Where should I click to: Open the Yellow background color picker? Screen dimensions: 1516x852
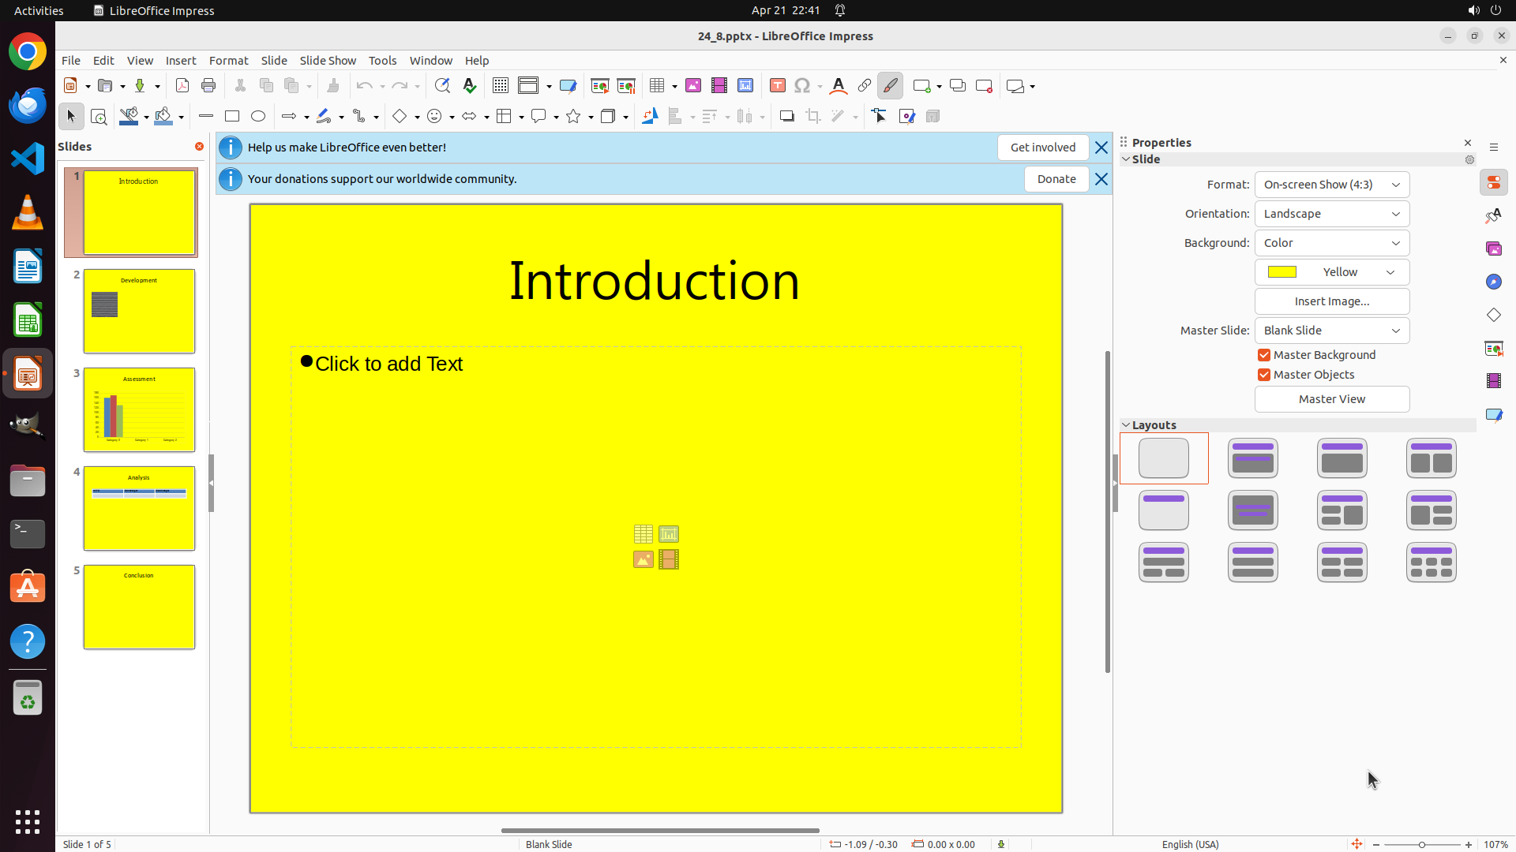[x=1332, y=272]
